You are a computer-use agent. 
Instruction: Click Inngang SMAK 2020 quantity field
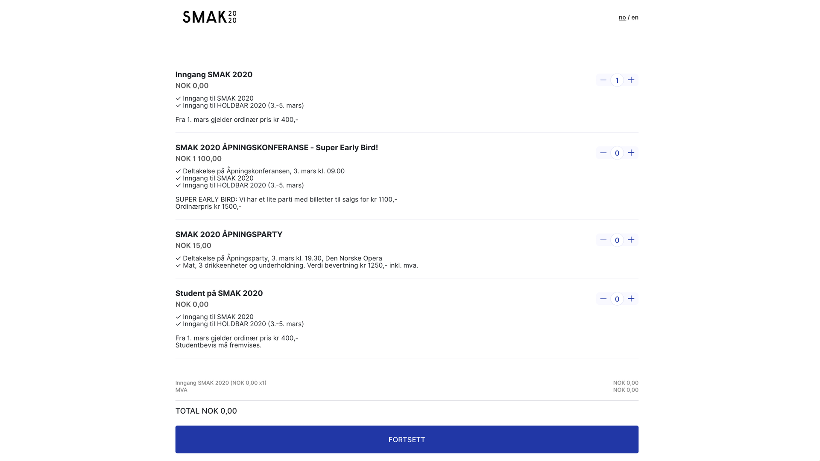point(617,80)
